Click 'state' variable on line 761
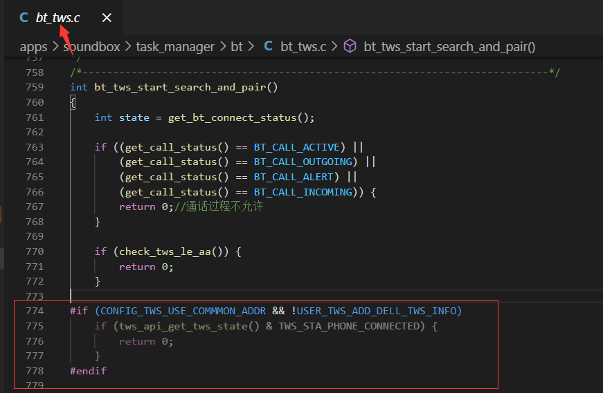 tap(134, 117)
